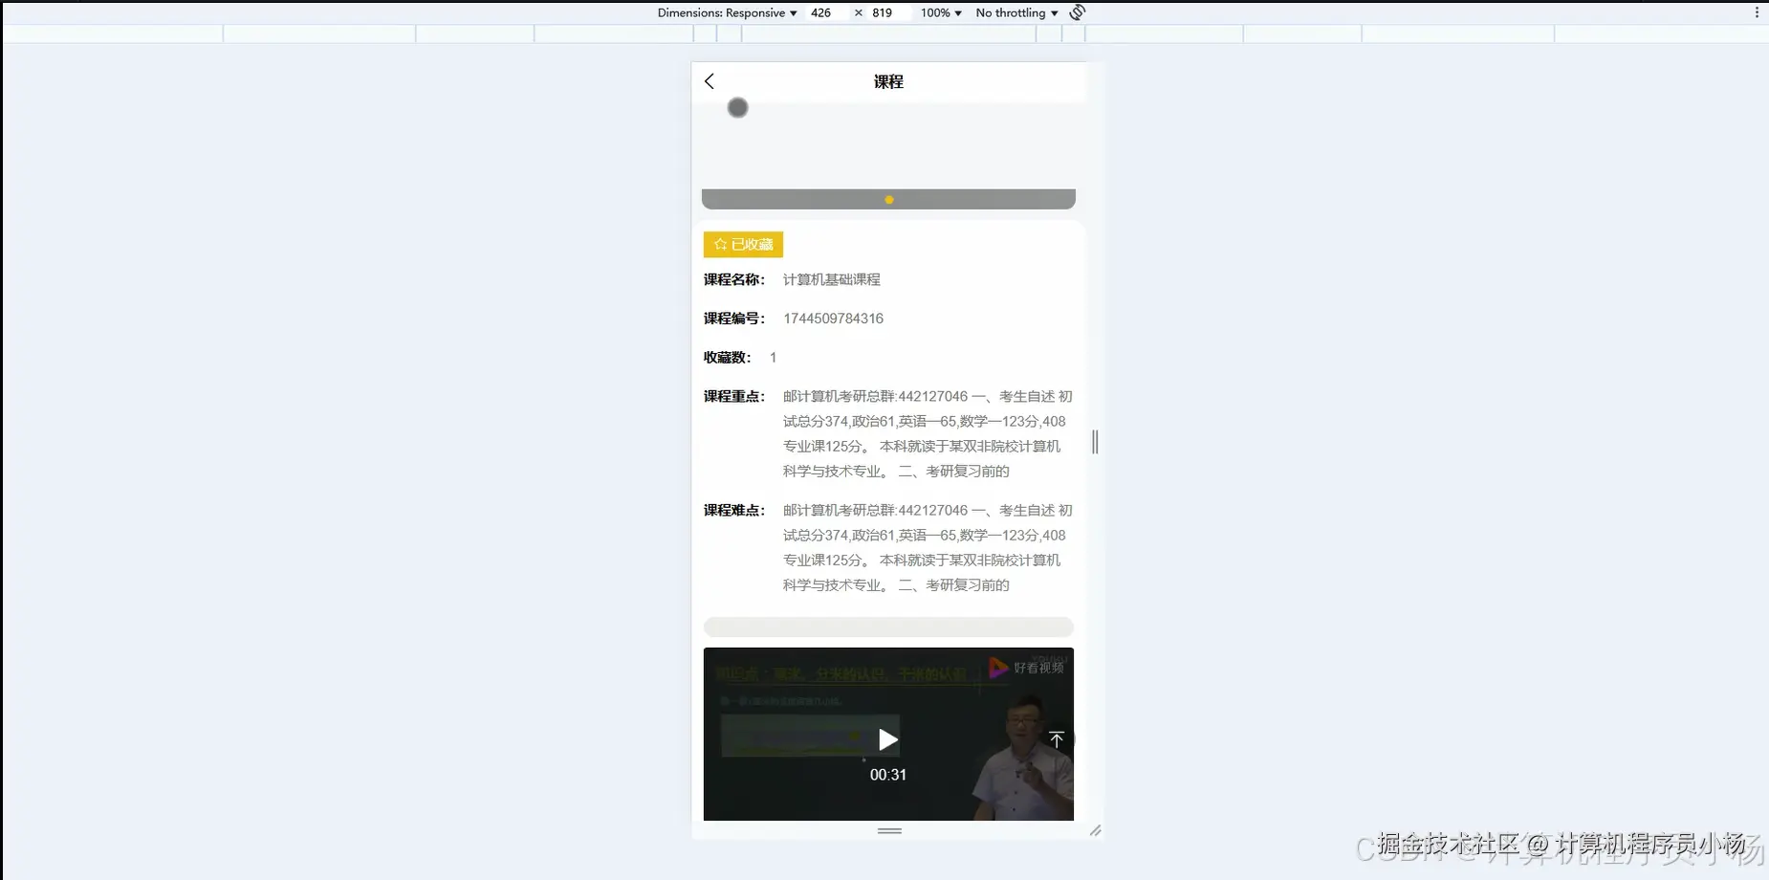
Task: Click the 课程 header title
Action: point(887,81)
